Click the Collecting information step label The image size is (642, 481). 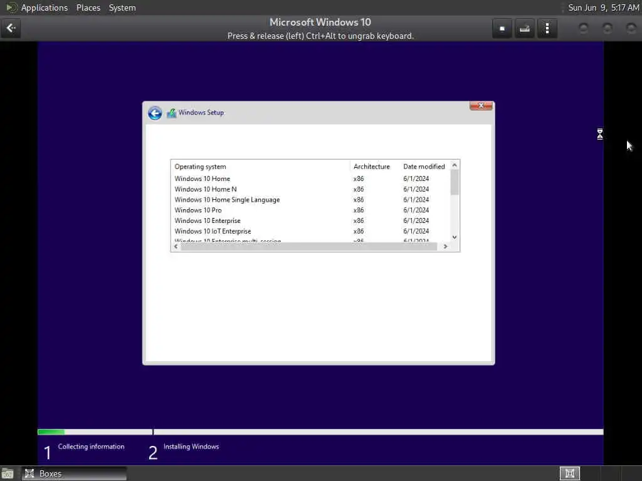[91, 447]
